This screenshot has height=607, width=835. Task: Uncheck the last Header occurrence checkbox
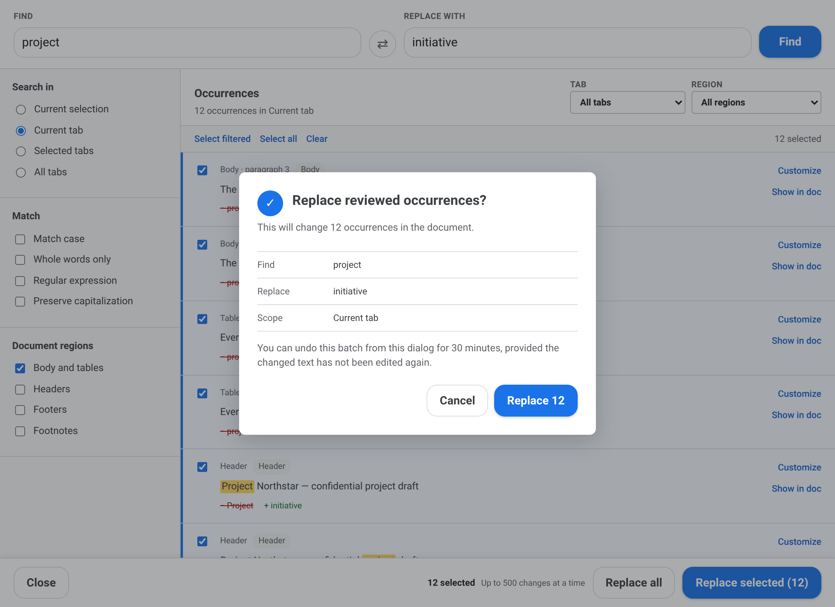point(202,541)
